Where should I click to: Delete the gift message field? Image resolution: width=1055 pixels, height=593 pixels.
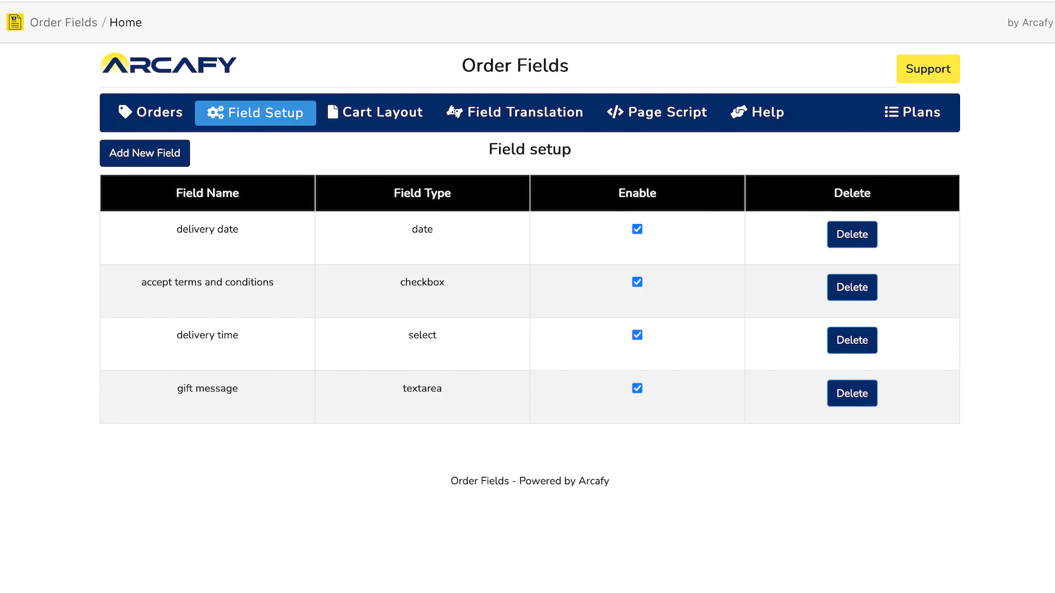click(x=852, y=393)
